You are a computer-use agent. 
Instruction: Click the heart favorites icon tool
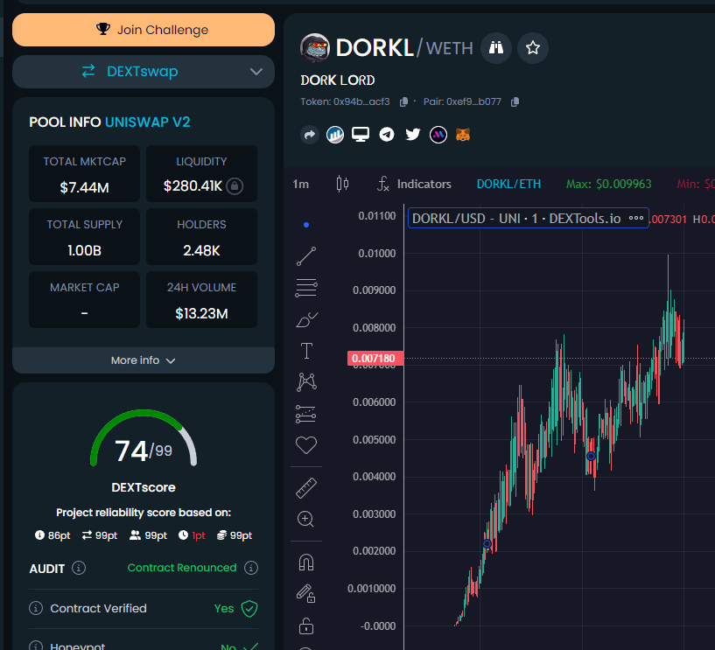(306, 445)
